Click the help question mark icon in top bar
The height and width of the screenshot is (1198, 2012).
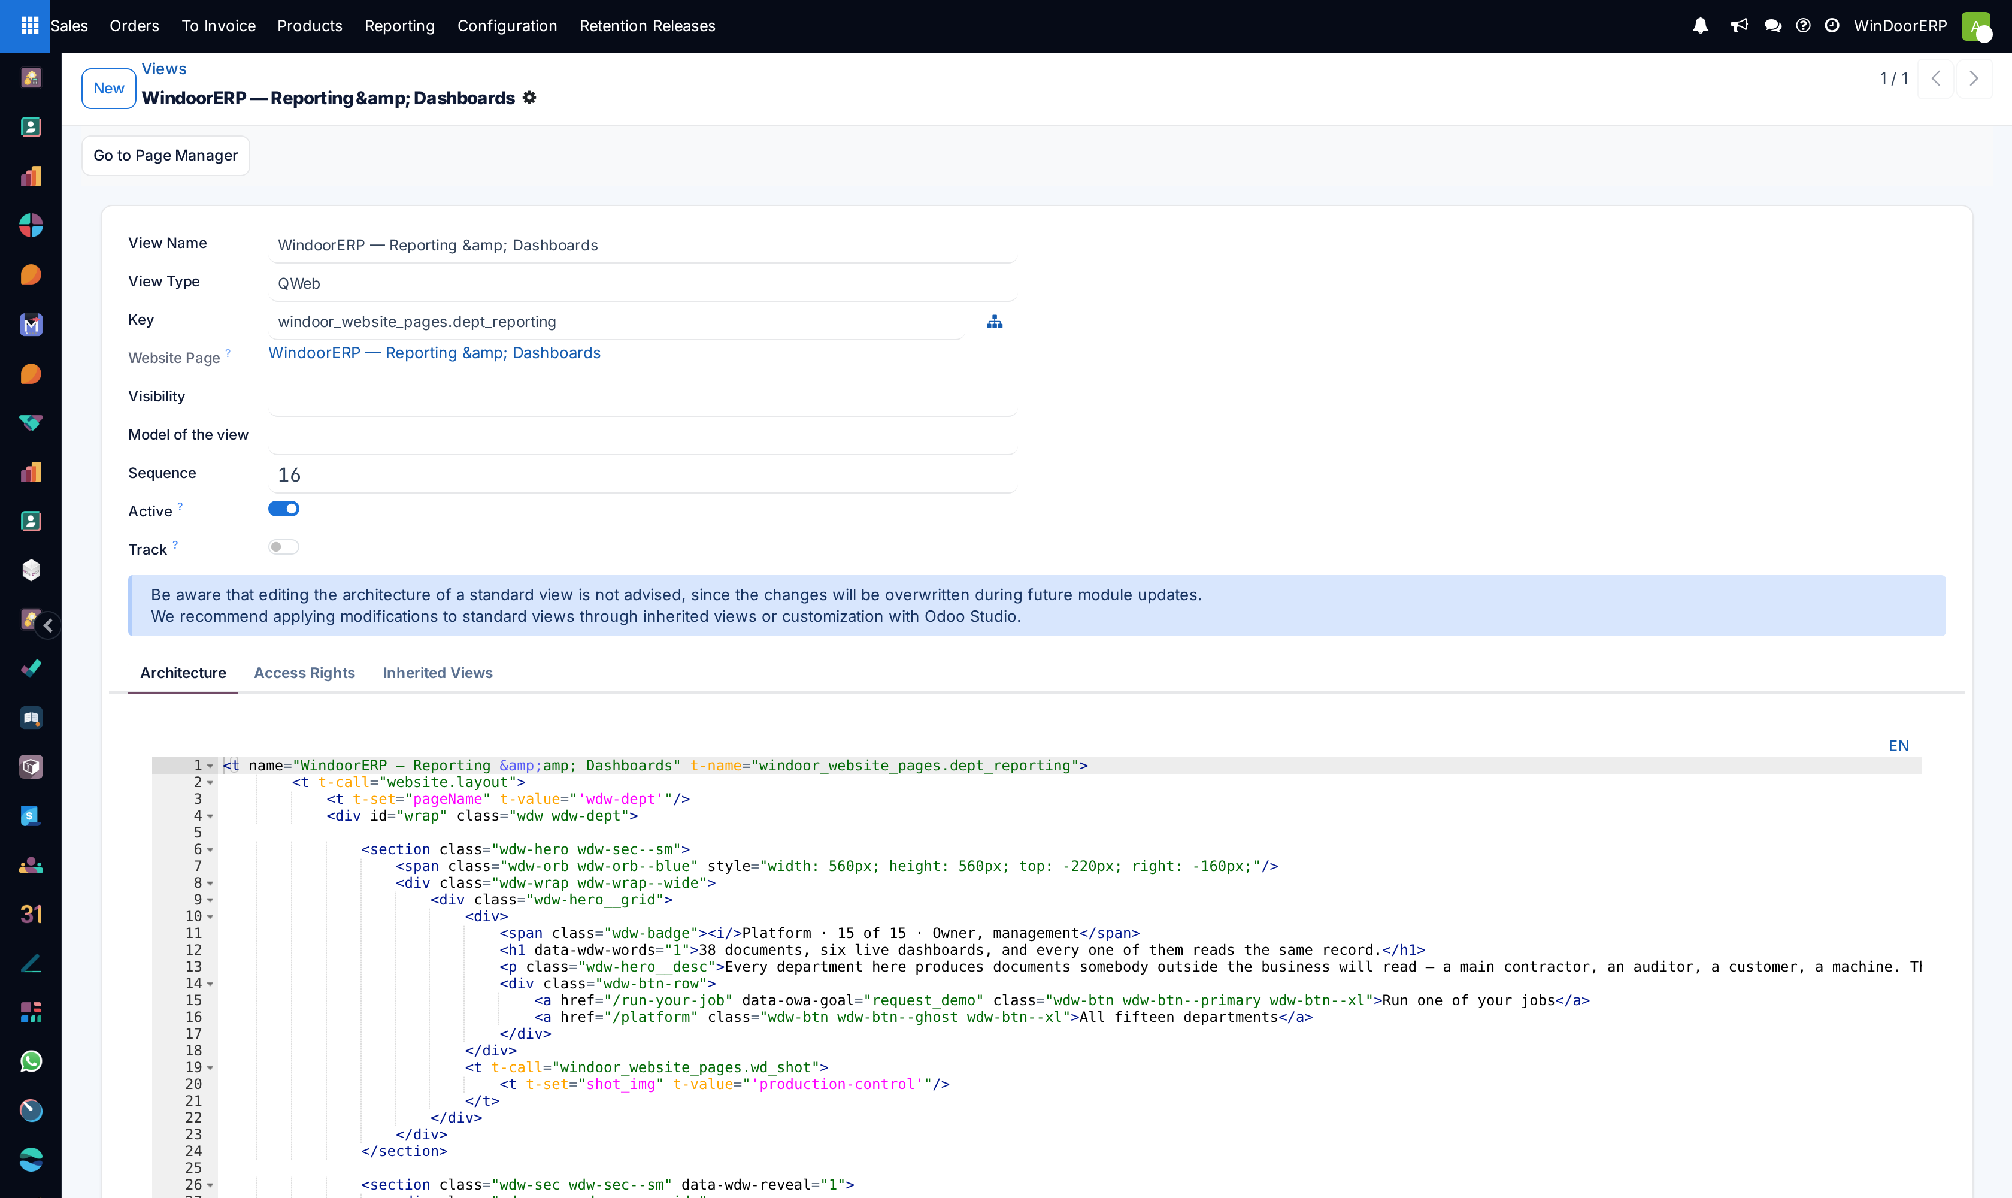pos(1803,26)
